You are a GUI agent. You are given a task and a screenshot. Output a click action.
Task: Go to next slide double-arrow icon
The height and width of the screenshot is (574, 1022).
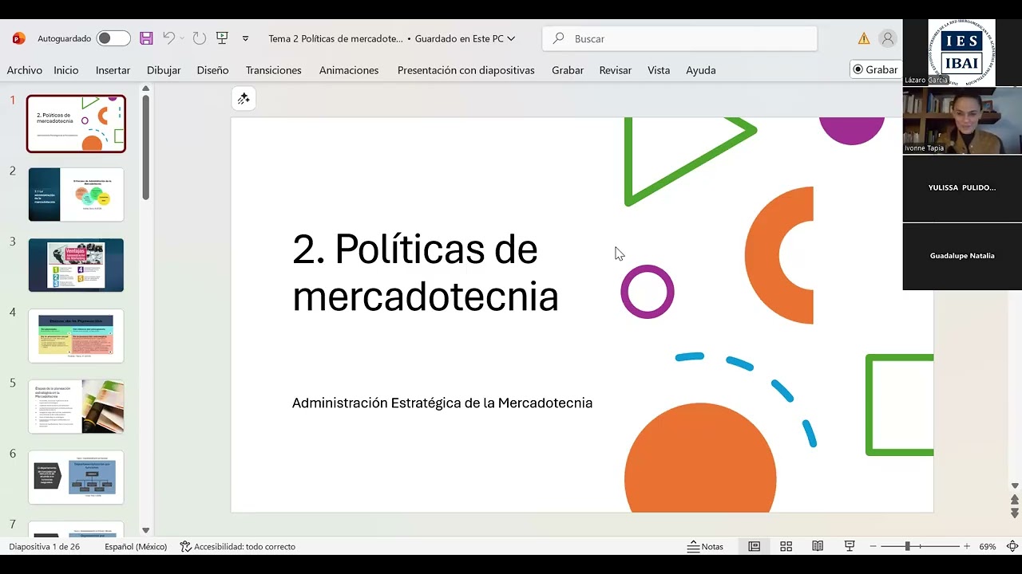(1015, 514)
